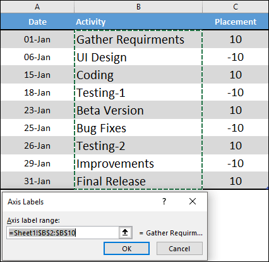Select column C header
The width and height of the screenshot is (269, 262).
[x=236, y=7]
